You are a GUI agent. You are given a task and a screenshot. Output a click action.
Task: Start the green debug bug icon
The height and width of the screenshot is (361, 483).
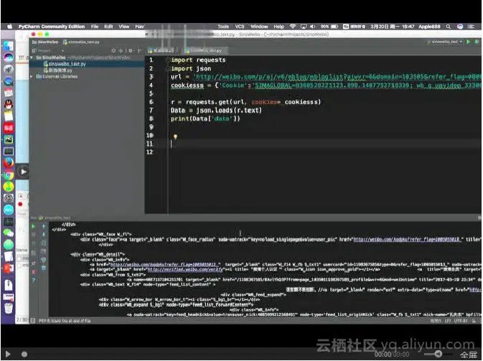477,42
